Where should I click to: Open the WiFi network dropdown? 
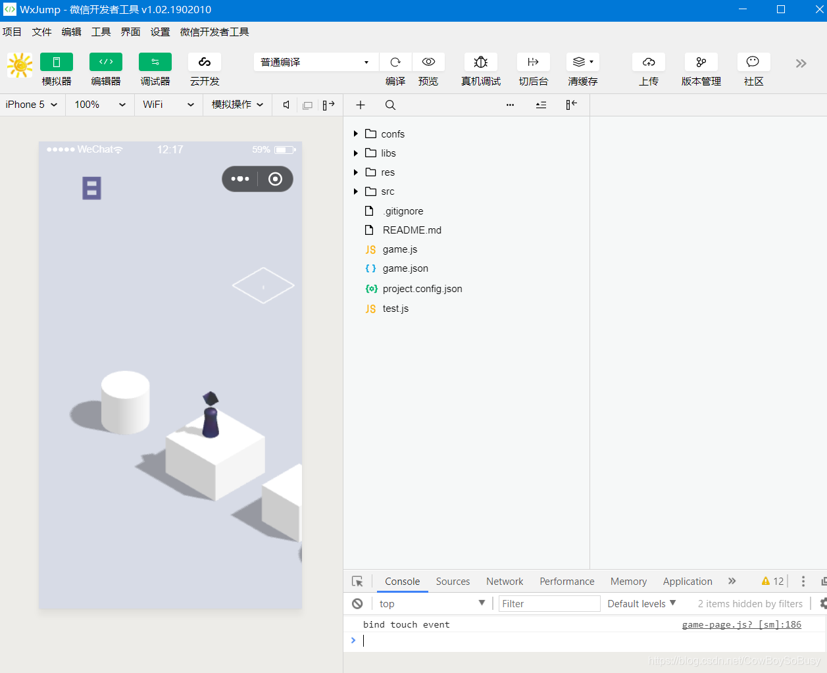(x=169, y=105)
